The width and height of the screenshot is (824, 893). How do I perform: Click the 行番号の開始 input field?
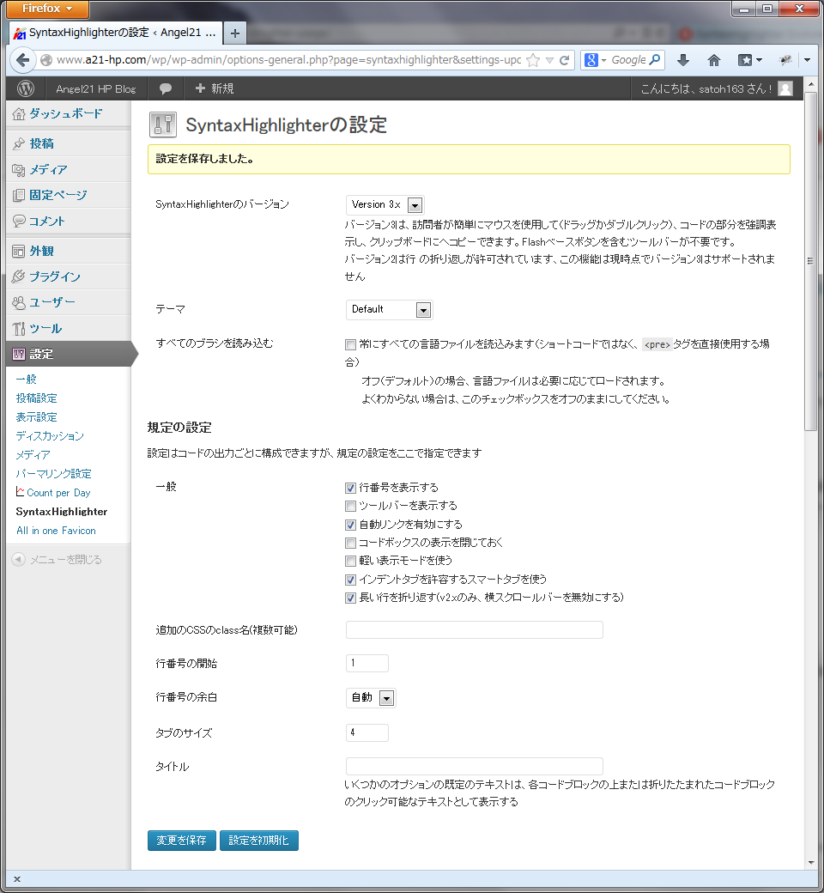pos(367,664)
